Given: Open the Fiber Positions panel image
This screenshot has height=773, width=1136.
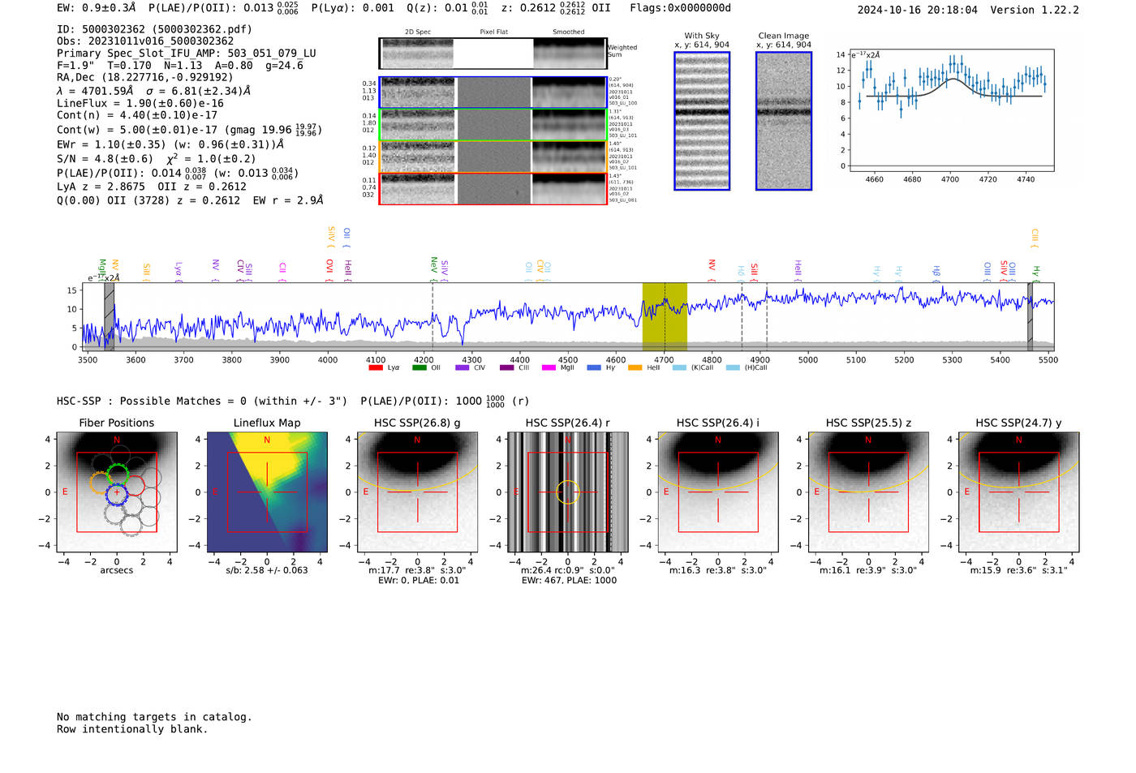Looking at the screenshot, I should pos(117,492).
